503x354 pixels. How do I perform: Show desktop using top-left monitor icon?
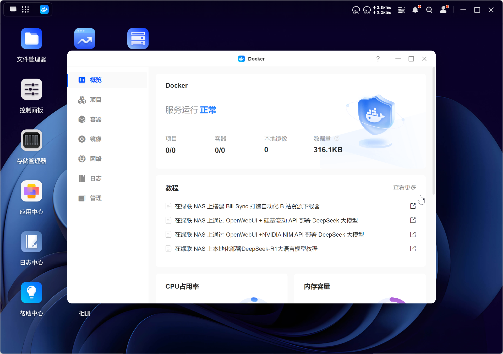[x=13, y=10]
